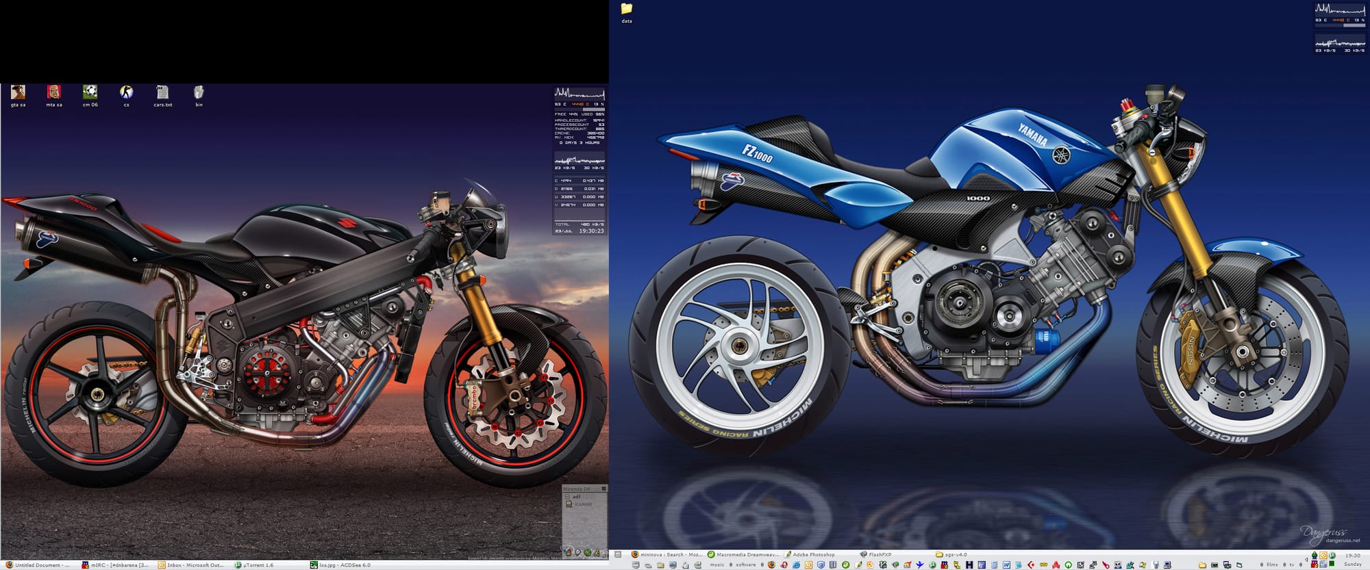The height and width of the screenshot is (570, 1370).
Task: Launch Photoshop feather quick launch icon
Action: (x=858, y=565)
